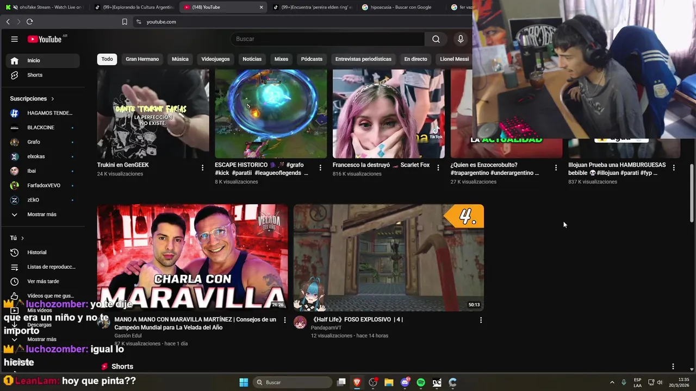Select the Gran Hermano filter chip

[x=142, y=59]
